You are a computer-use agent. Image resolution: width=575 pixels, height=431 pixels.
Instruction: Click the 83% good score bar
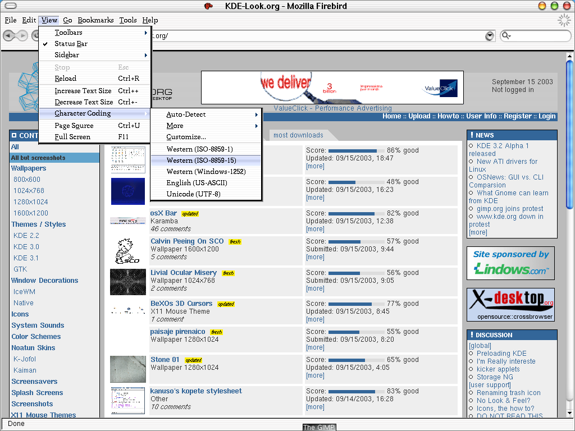[x=355, y=391]
